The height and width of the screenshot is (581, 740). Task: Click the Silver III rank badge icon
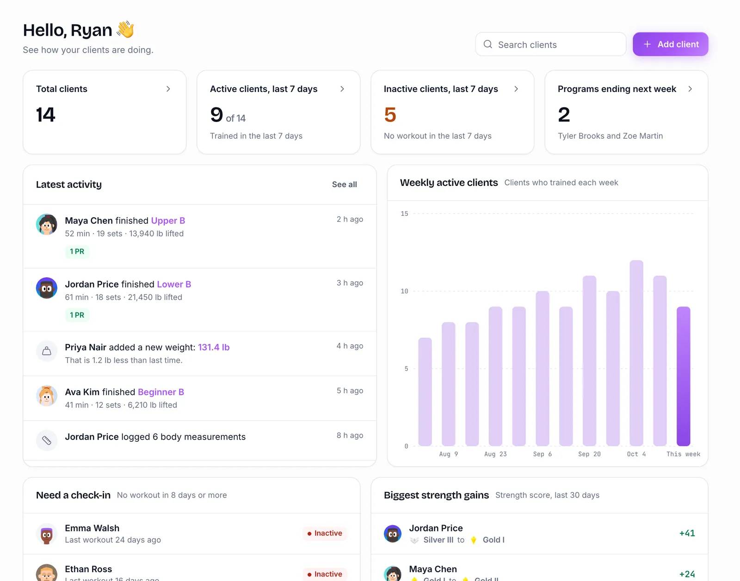click(x=414, y=540)
